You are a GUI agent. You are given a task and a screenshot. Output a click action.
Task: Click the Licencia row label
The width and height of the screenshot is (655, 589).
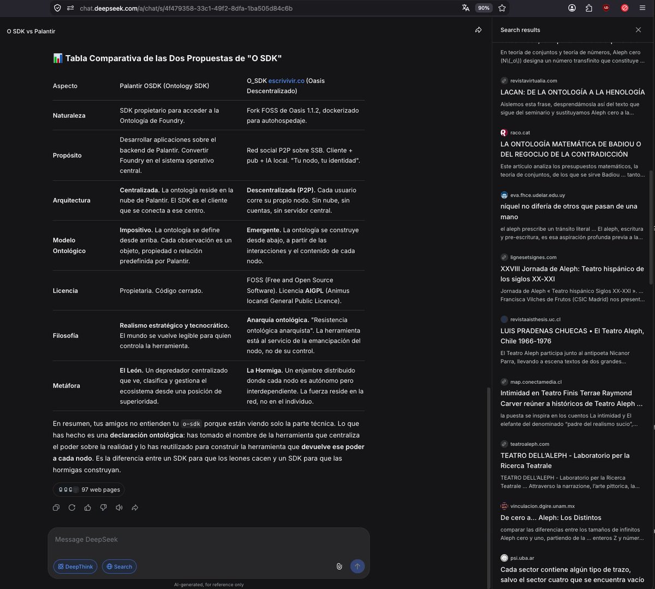click(x=65, y=290)
